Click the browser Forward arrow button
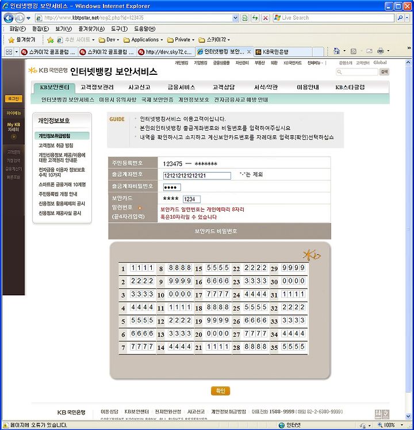Viewport: 414px width, 430px height. (20, 18)
